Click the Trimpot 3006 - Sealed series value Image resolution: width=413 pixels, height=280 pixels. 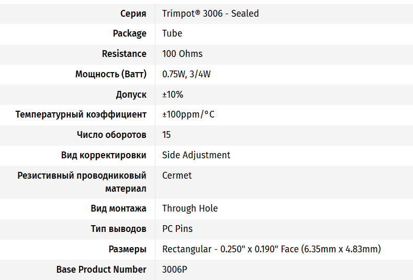pos(210,13)
